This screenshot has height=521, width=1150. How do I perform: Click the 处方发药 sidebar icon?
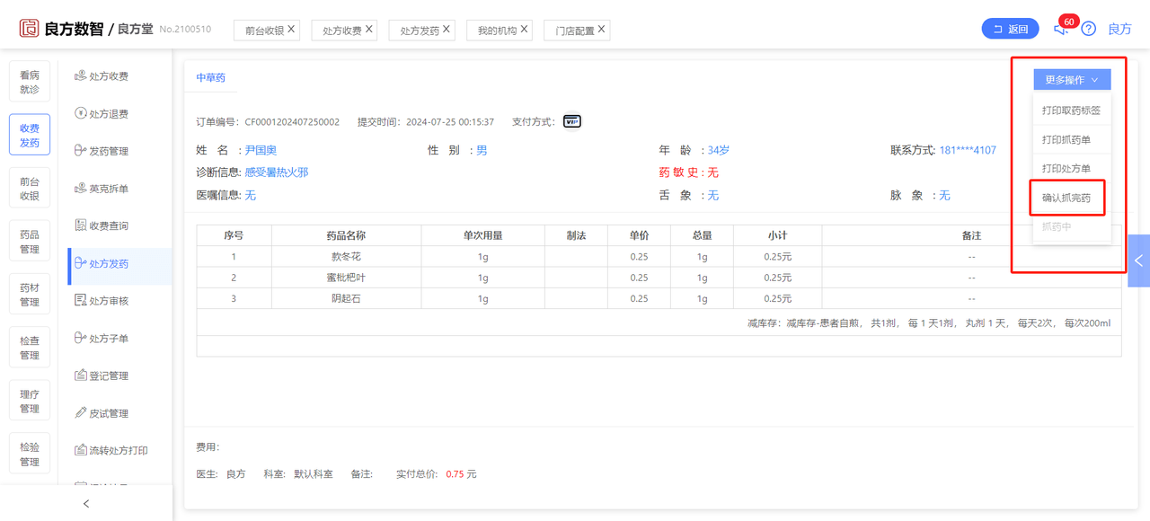(x=81, y=263)
